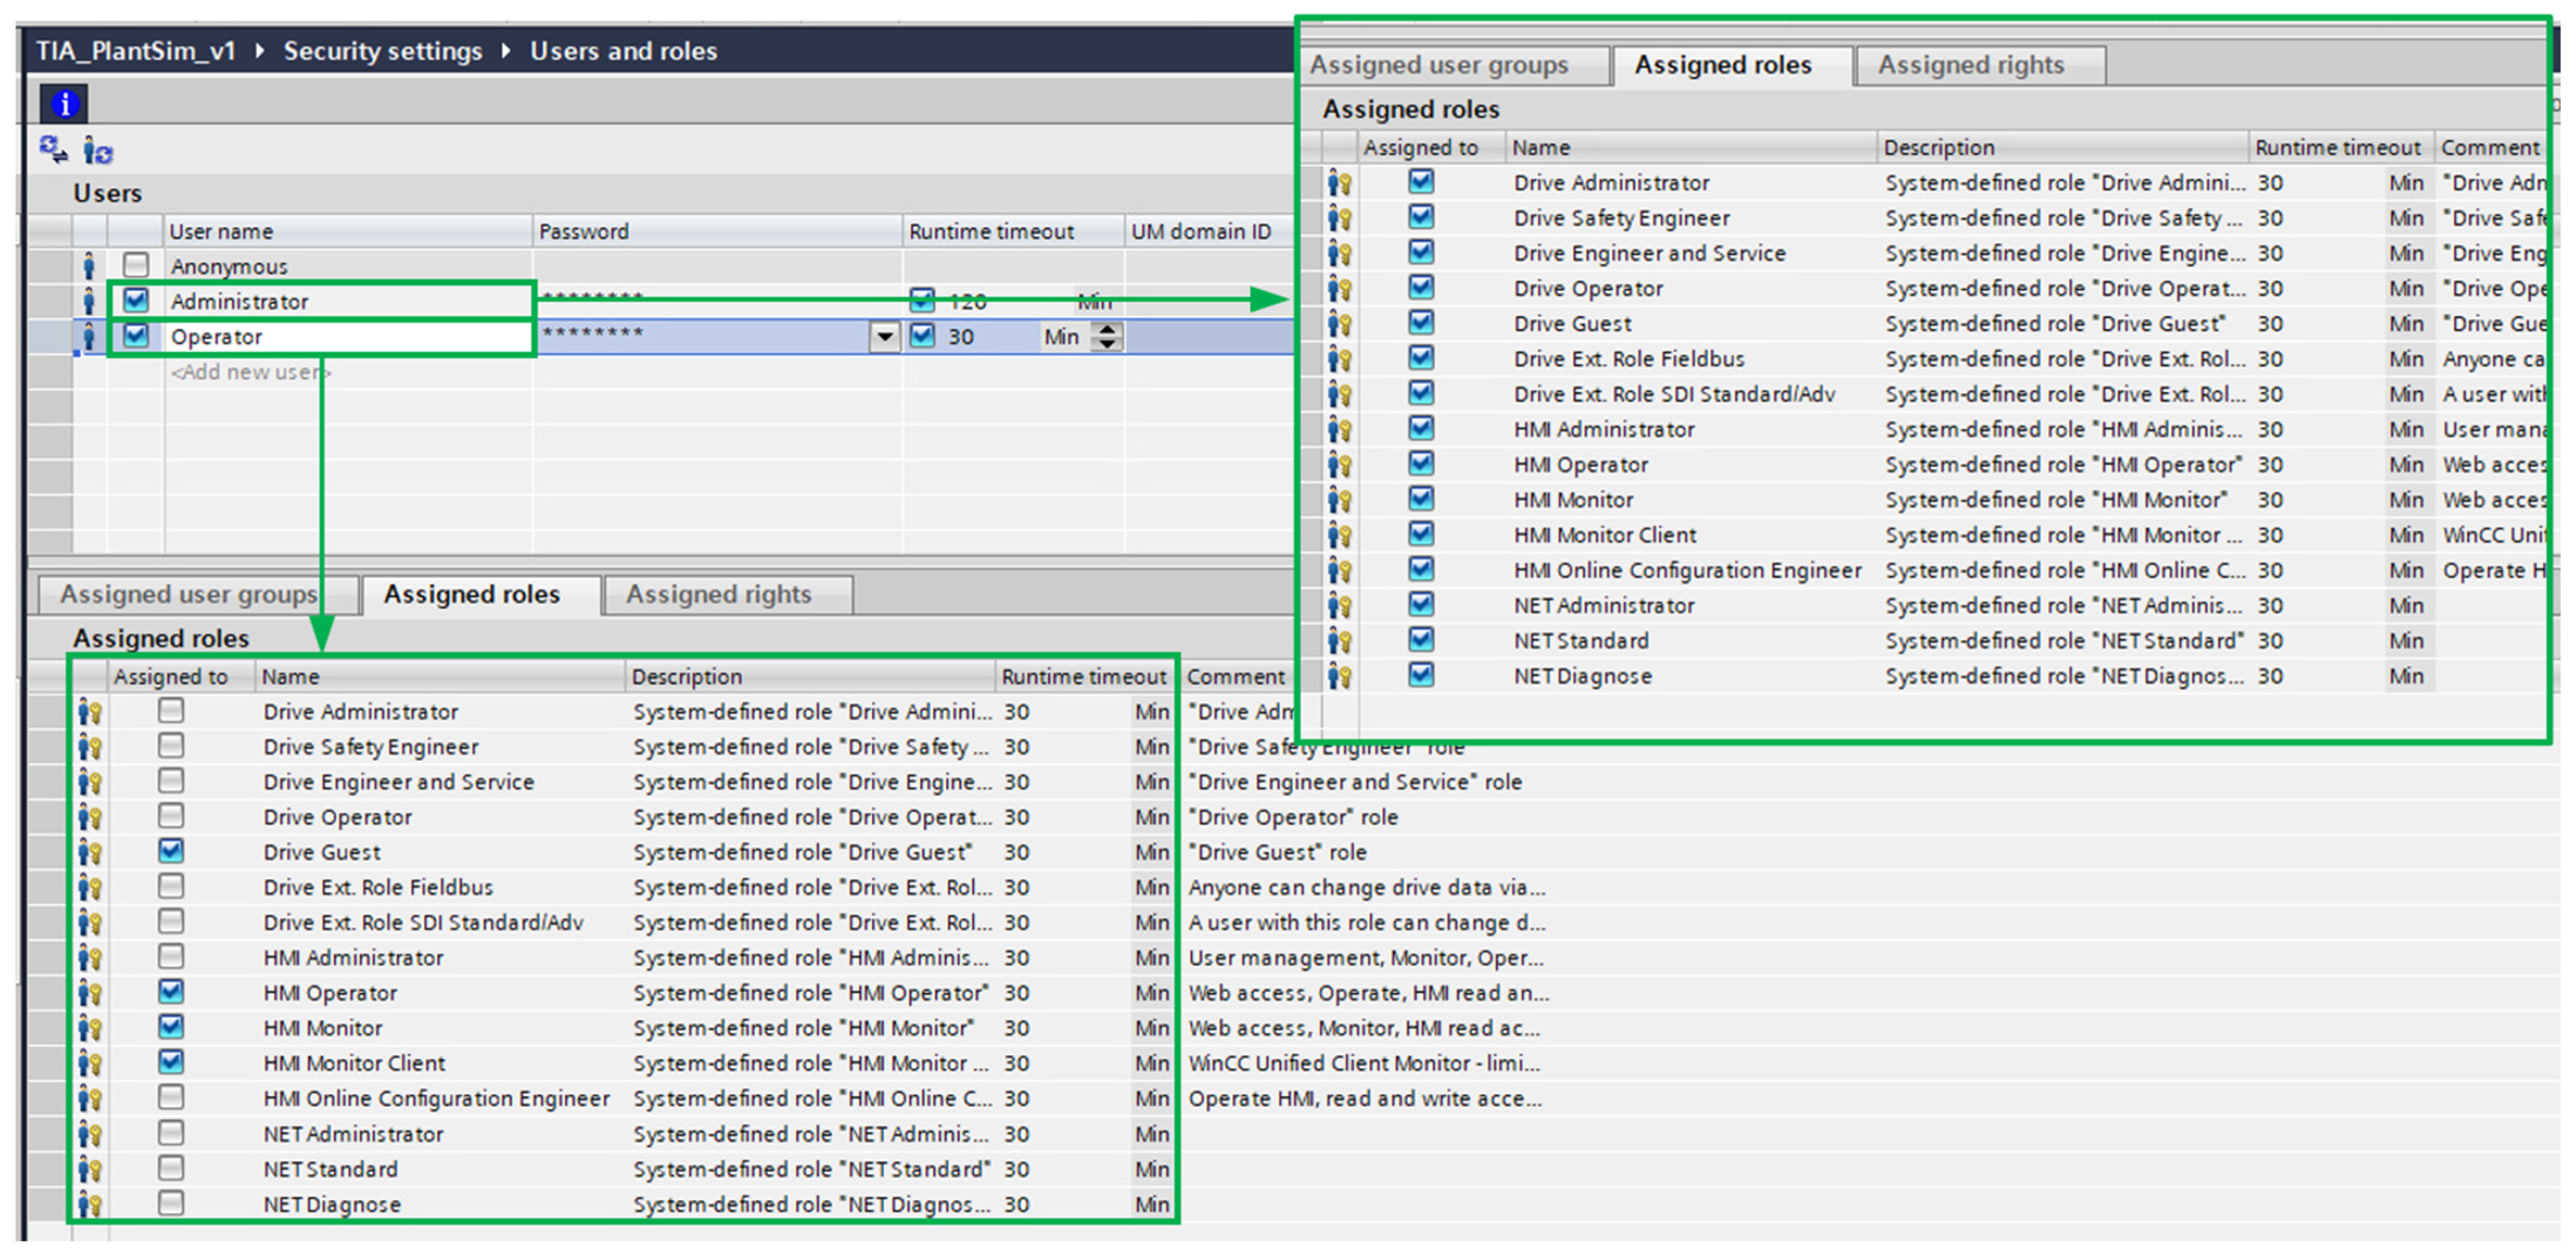This screenshot has height=1258, width=2576.
Task: Click the user refresh toolbar icon
Action: tap(98, 151)
